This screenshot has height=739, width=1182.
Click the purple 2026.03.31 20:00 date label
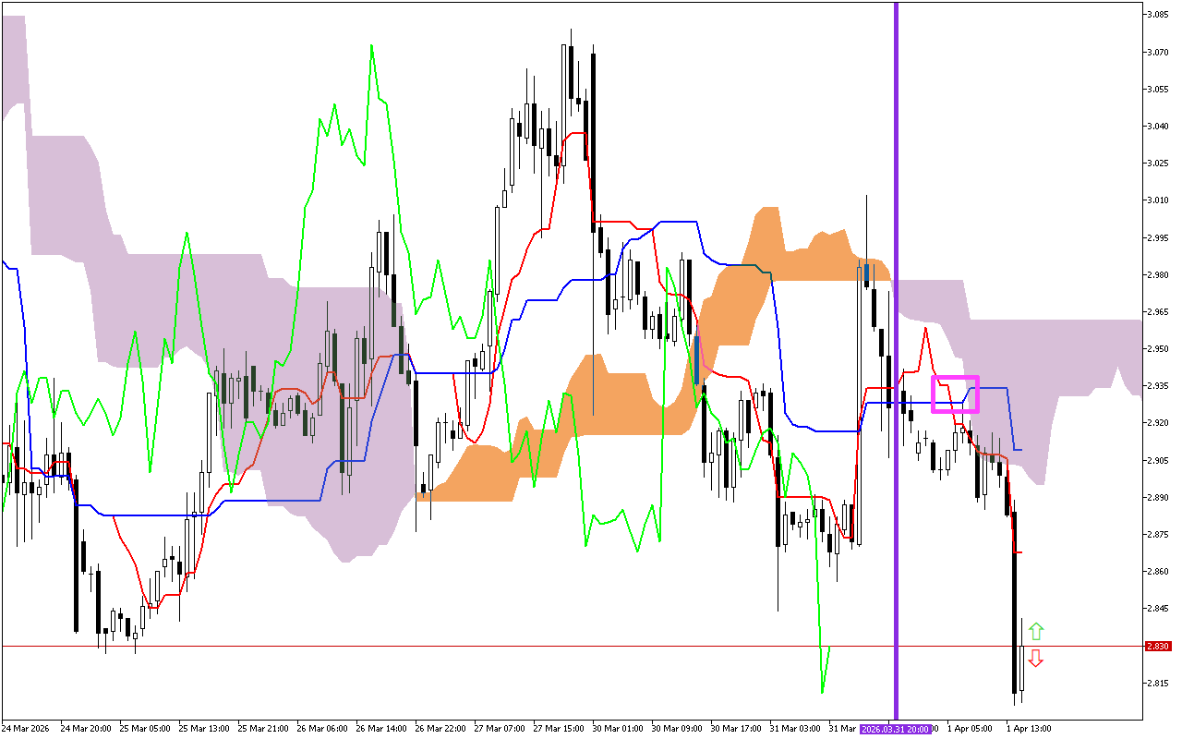[x=895, y=729]
